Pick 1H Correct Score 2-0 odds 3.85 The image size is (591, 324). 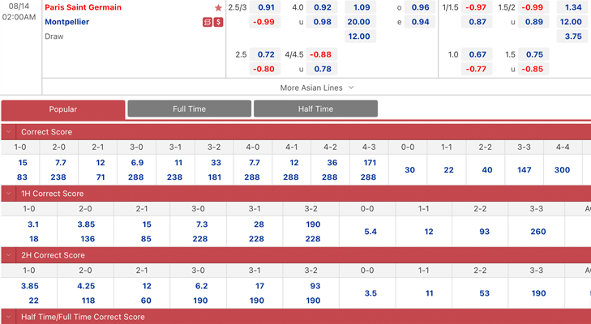[86, 224]
